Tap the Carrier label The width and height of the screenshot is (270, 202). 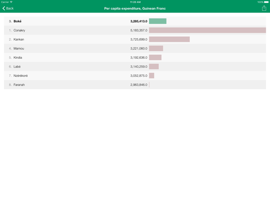pyautogui.click(x=5, y=2)
